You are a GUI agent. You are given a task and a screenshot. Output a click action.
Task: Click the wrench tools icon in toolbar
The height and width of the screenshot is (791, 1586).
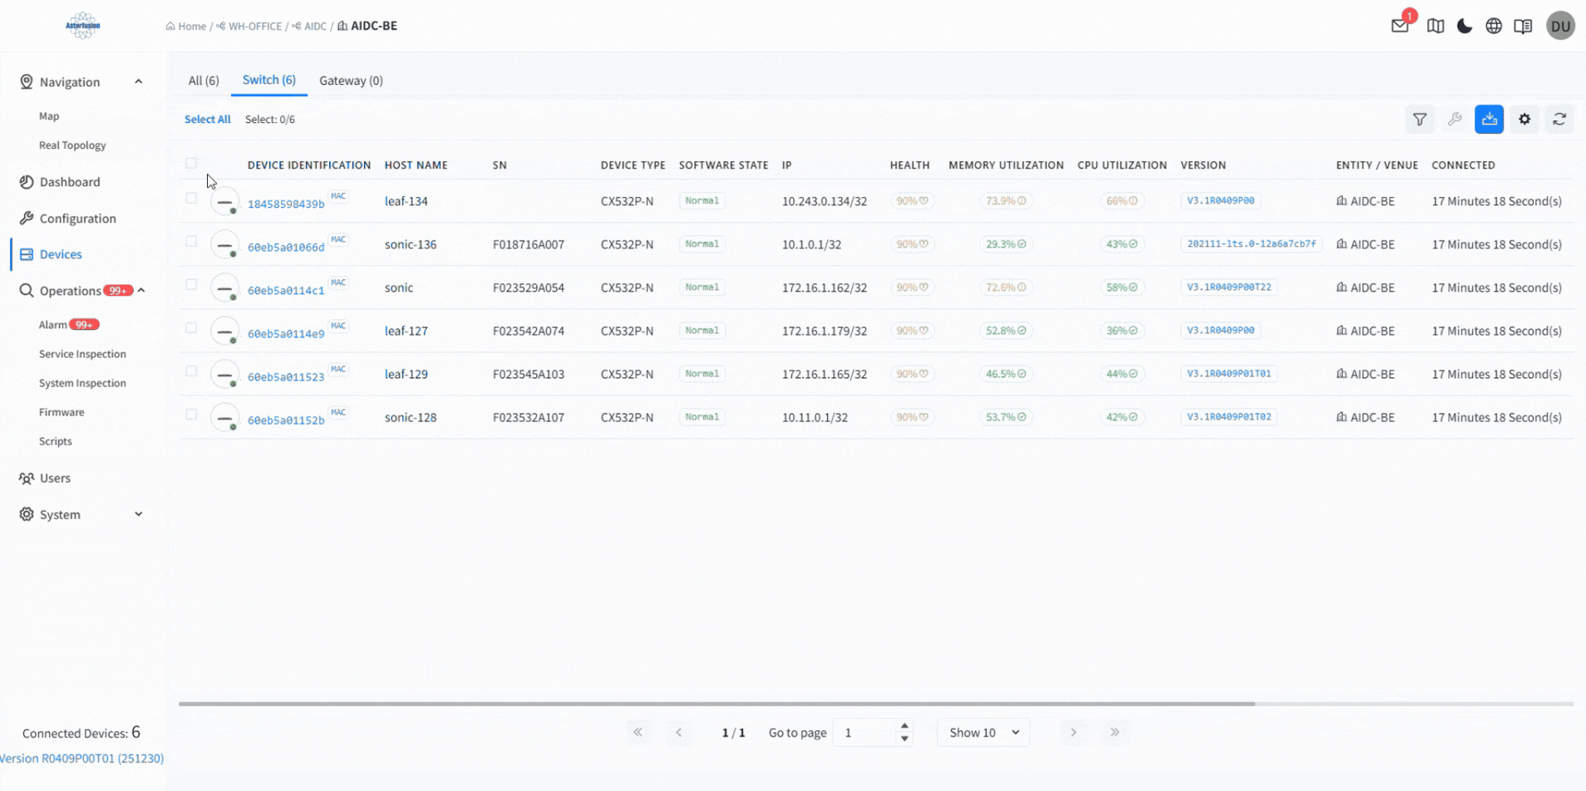click(x=1455, y=120)
